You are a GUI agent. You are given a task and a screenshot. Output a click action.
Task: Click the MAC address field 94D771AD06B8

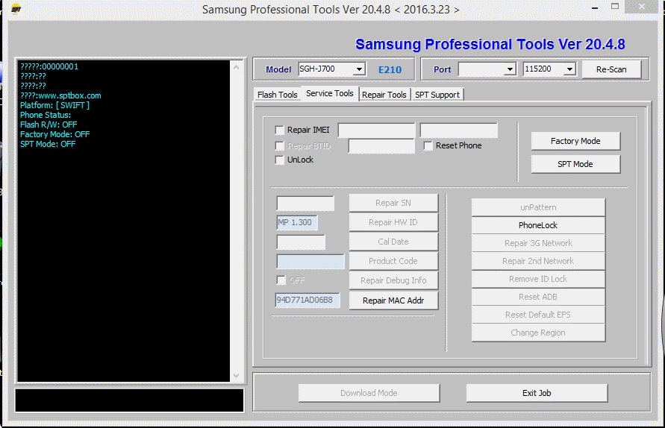click(307, 300)
